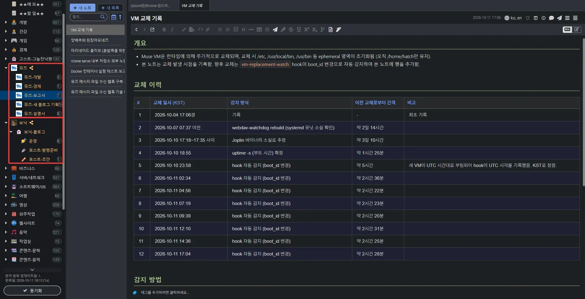Apply underline formatting
This screenshot has width=585, height=299.
coord(299,30)
